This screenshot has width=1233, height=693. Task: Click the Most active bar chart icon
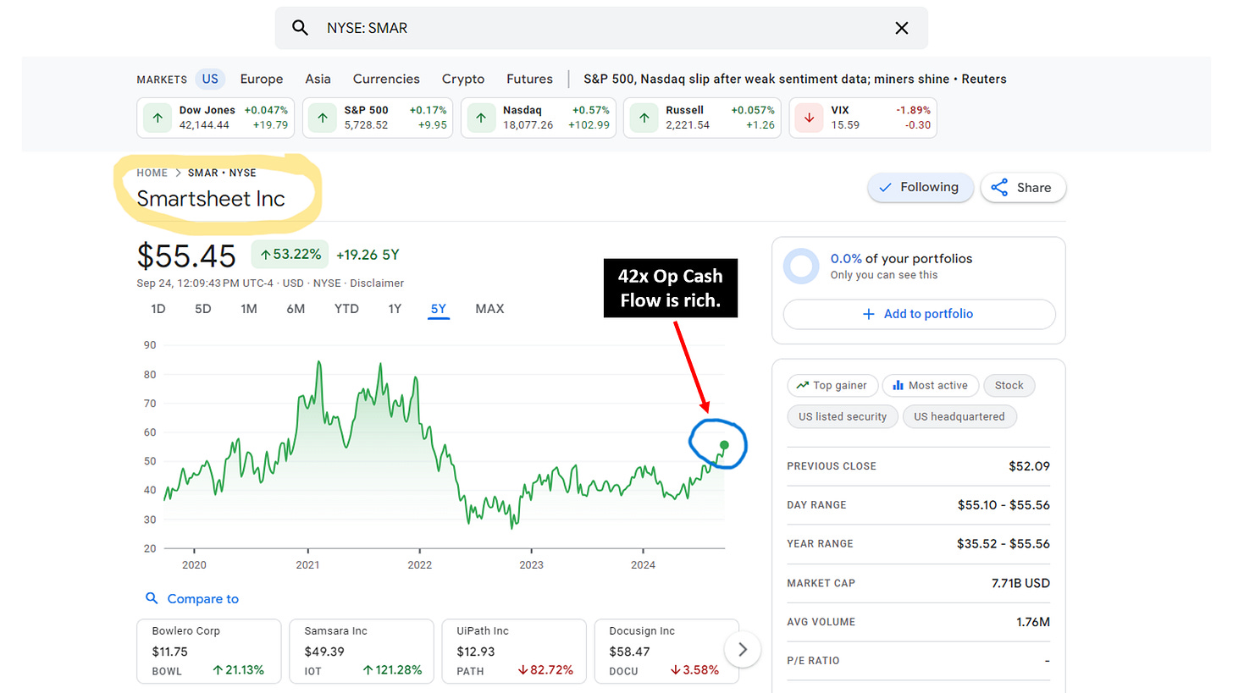(898, 386)
